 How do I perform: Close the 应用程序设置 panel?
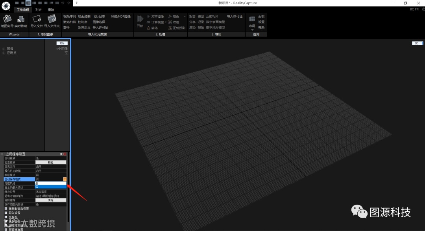[65, 154]
